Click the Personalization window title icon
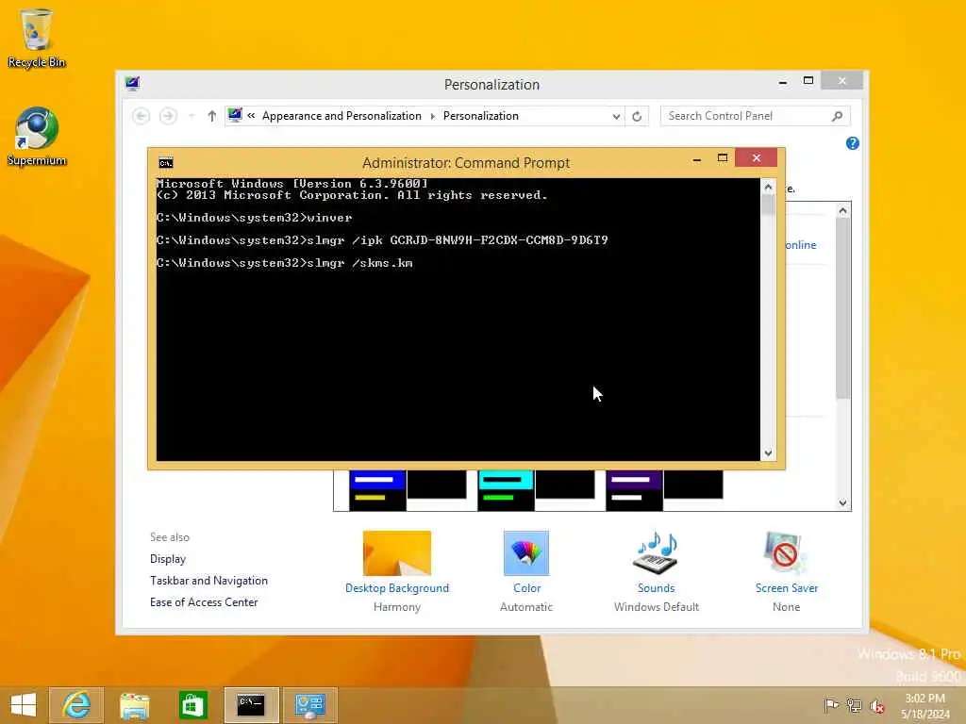 tap(132, 84)
